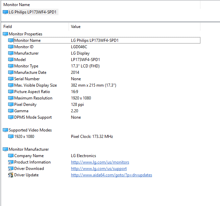This screenshot has width=220, height=206.
Task: Click the icon beside Monitor ID
Action: (11, 47)
